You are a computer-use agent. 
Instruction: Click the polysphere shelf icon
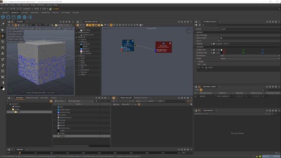coord(8,17)
